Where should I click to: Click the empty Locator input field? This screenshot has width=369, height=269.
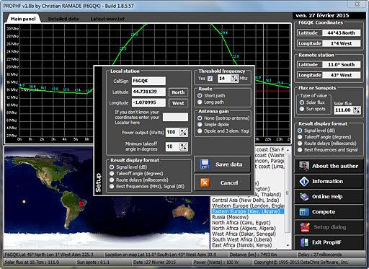(x=175, y=117)
